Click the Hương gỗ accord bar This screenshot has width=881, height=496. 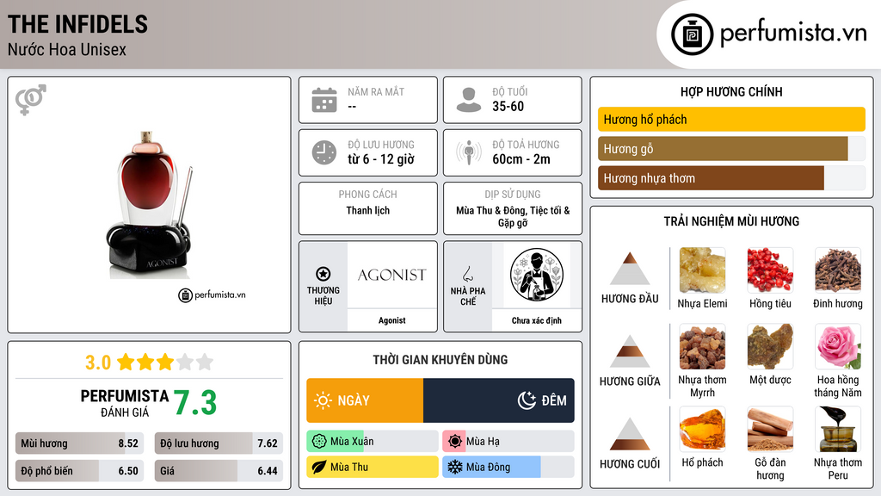[731, 148]
